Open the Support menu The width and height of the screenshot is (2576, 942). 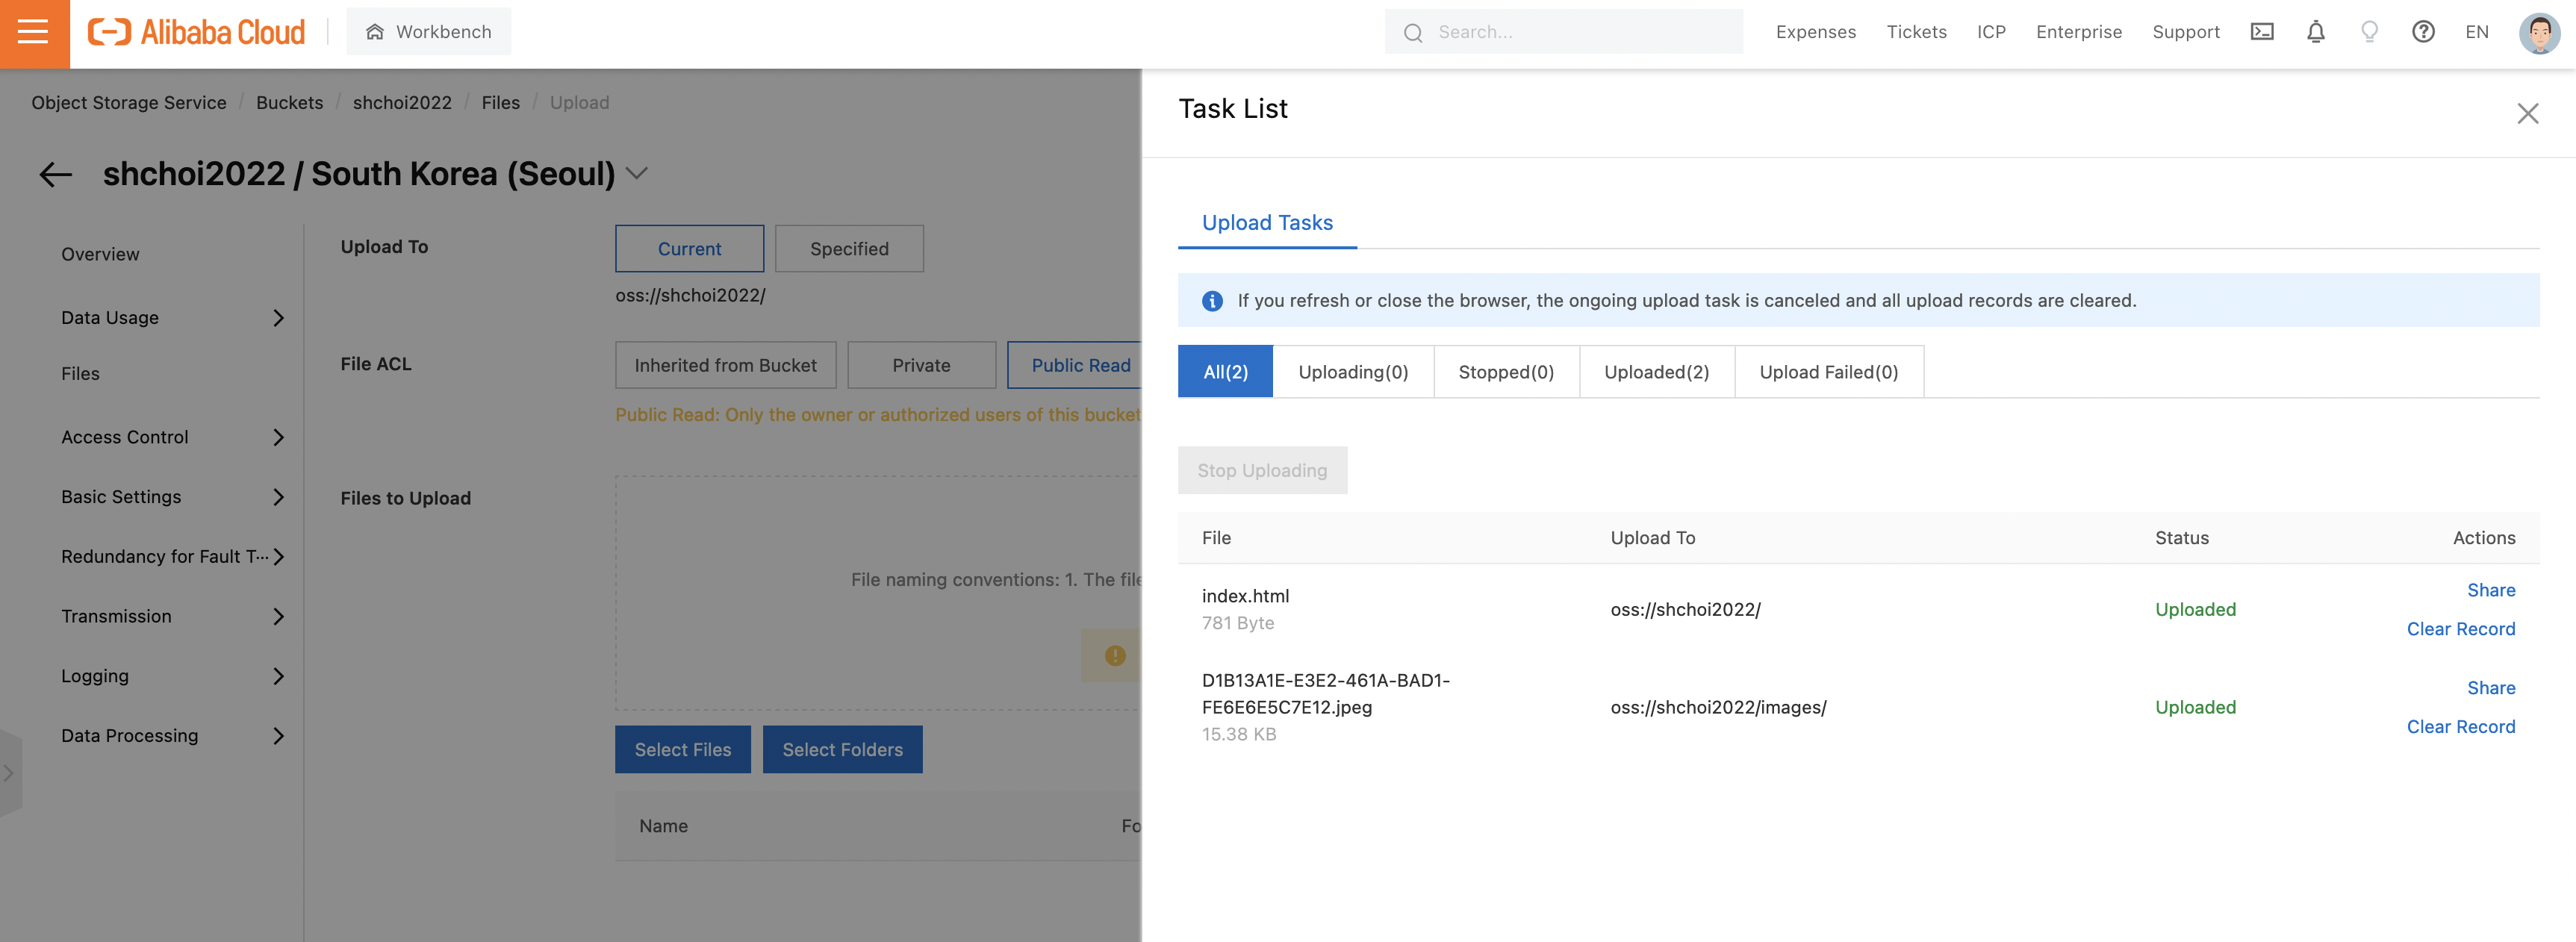[x=2185, y=32]
